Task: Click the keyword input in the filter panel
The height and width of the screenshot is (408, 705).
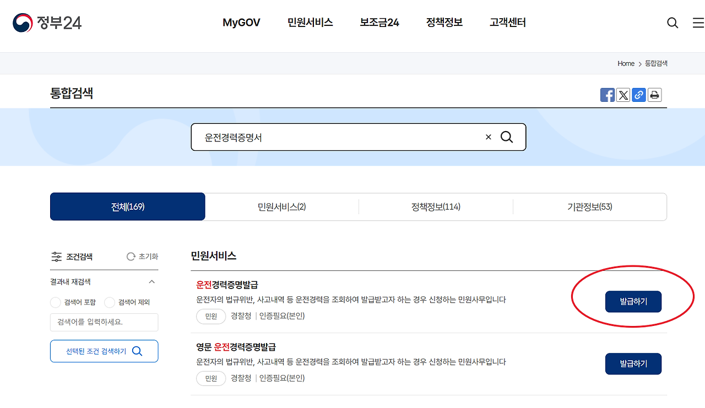Action: (x=104, y=322)
